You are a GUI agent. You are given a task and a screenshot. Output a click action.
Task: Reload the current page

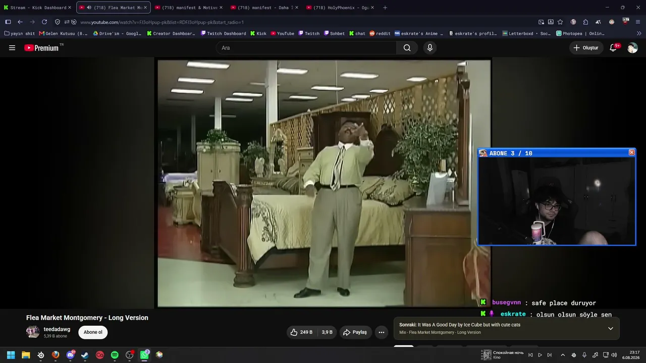pos(44,22)
